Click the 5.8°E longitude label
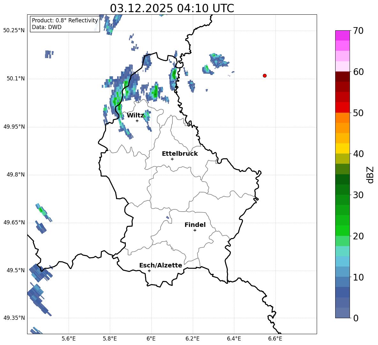 click(x=110, y=339)
